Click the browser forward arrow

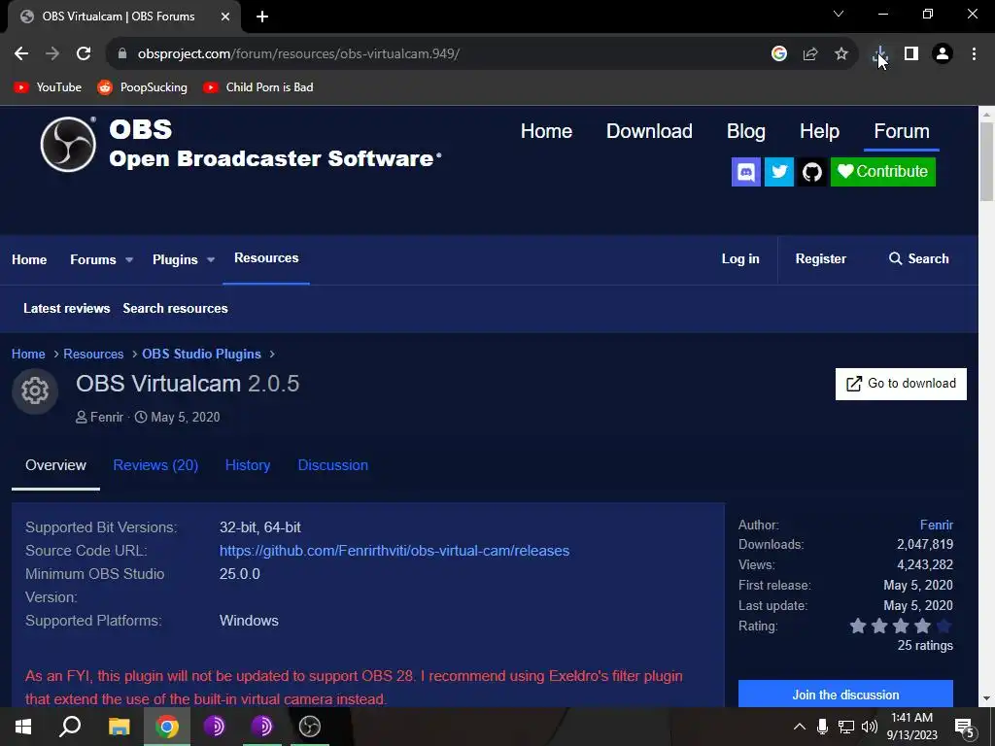click(52, 54)
